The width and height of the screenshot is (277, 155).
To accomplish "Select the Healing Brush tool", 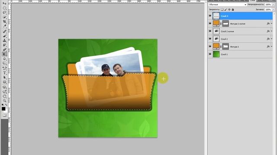I will click(4, 31).
